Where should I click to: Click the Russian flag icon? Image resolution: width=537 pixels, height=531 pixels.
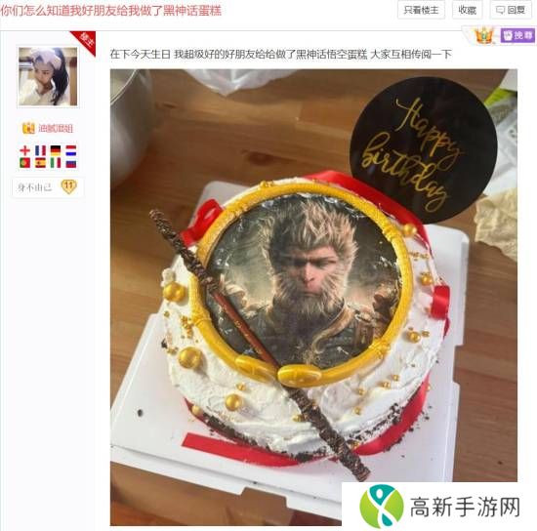pyautogui.click(x=71, y=163)
